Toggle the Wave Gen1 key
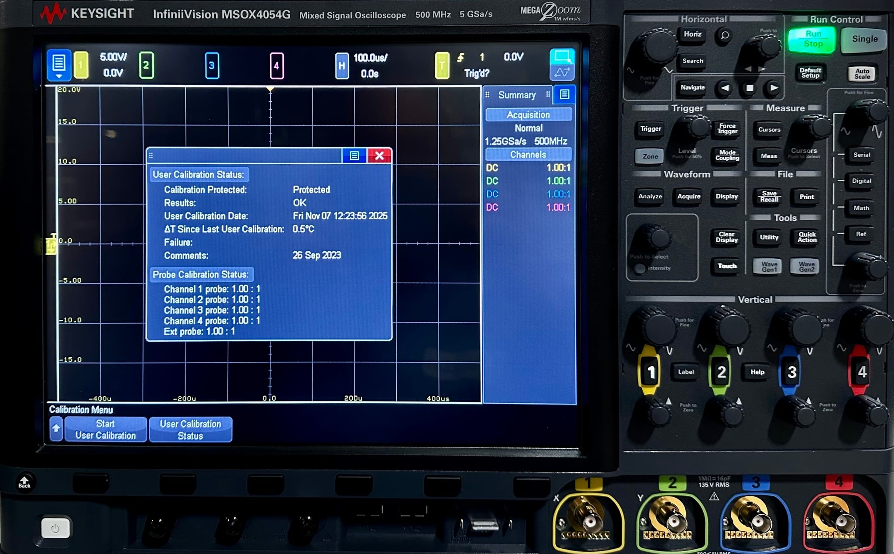Viewport: 894px width, 554px height. (769, 267)
